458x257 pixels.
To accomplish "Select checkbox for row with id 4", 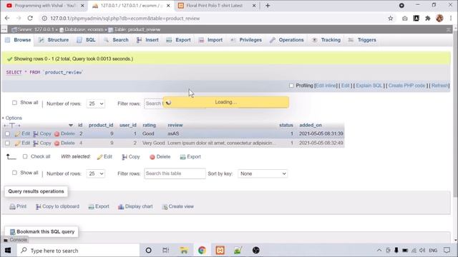I will 7,143.
